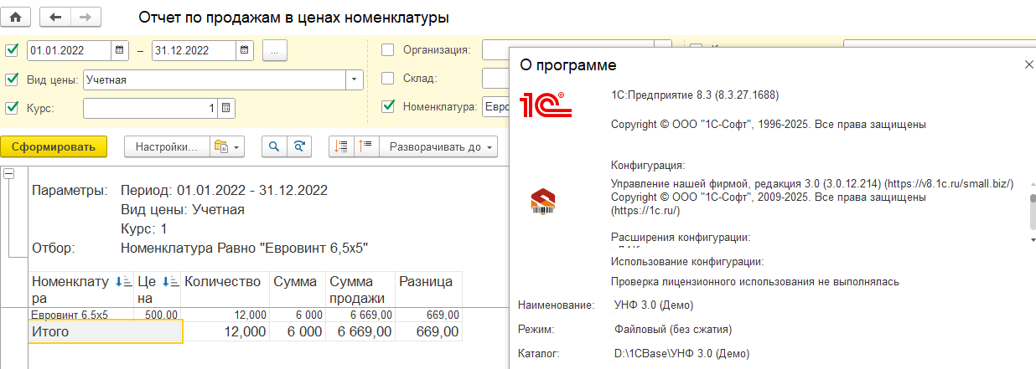Select the Итого total cell

pos(105,332)
